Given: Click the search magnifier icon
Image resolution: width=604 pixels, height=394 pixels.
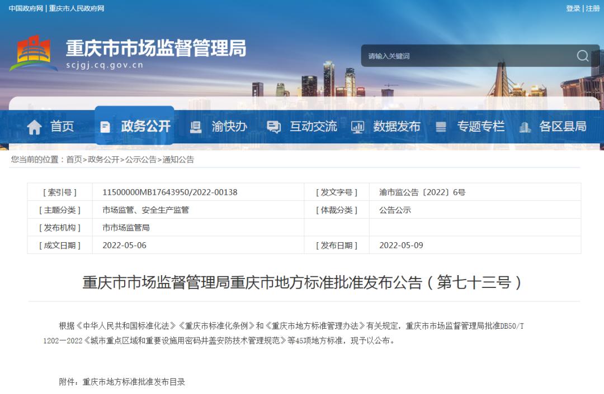Looking at the screenshot, I should pos(582,56).
